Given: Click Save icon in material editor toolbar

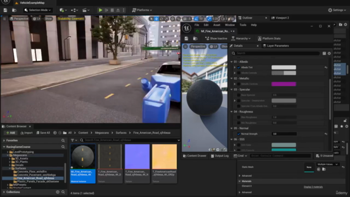Looking at the screenshot, I should (x=186, y=38).
